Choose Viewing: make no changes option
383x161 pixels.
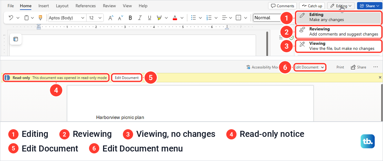point(339,46)
